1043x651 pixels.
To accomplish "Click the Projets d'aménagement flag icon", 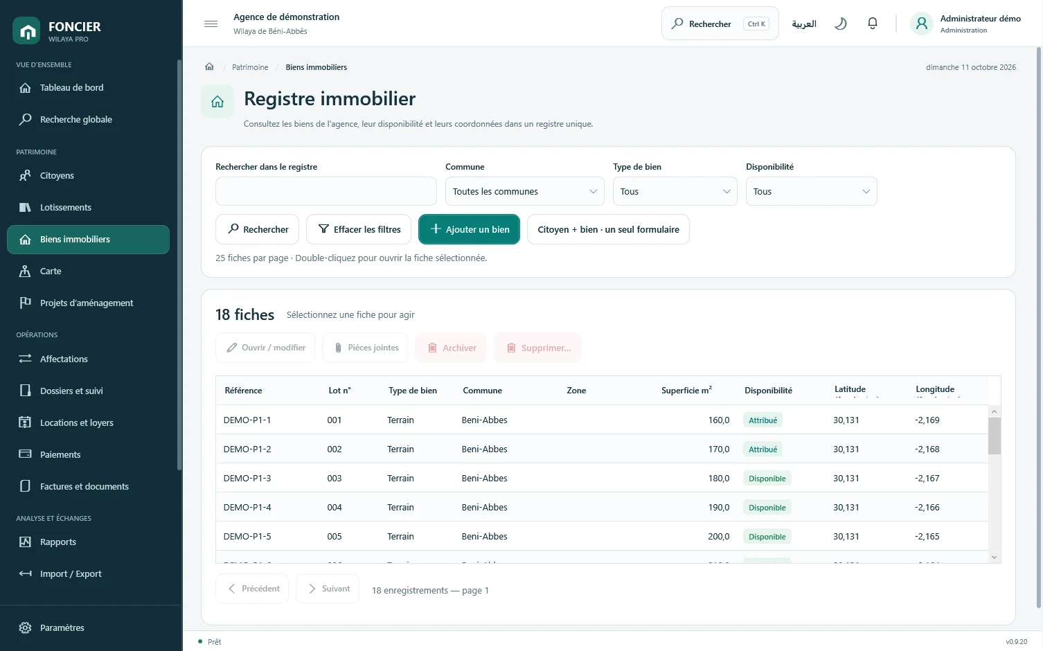I will [x=25, y=303].
